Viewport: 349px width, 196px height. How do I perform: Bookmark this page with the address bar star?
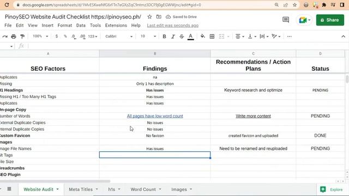click(x=294, y=5)
